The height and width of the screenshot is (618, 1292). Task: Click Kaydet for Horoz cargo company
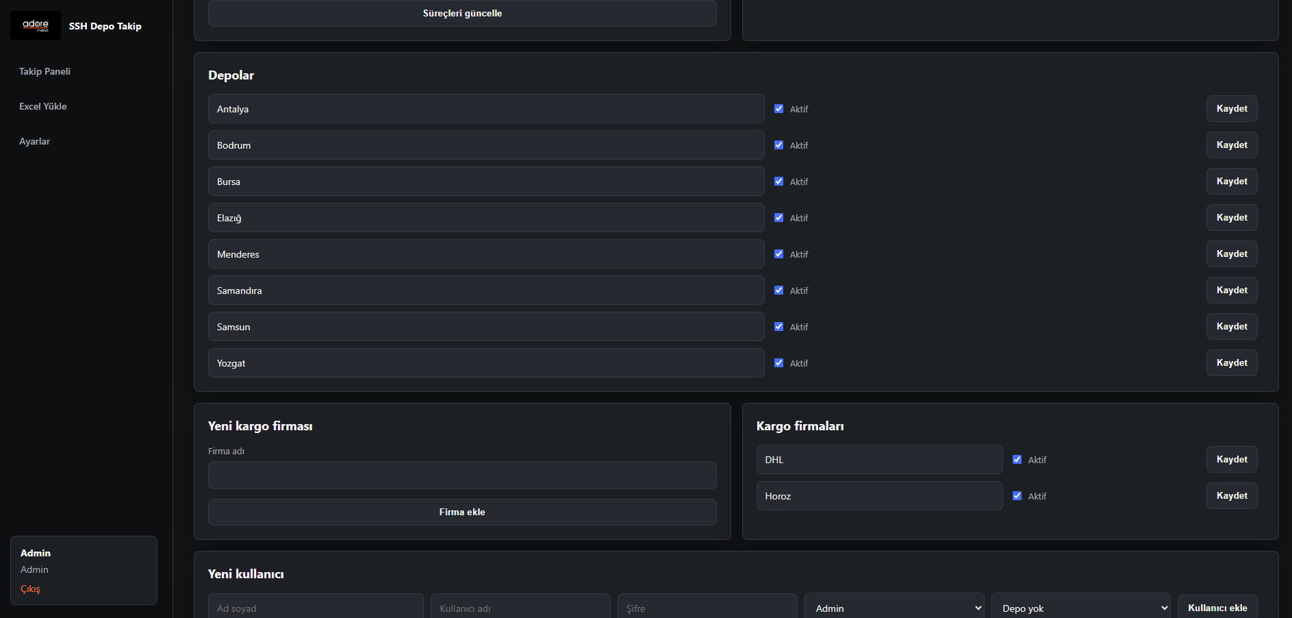(x=1232, y=496)
